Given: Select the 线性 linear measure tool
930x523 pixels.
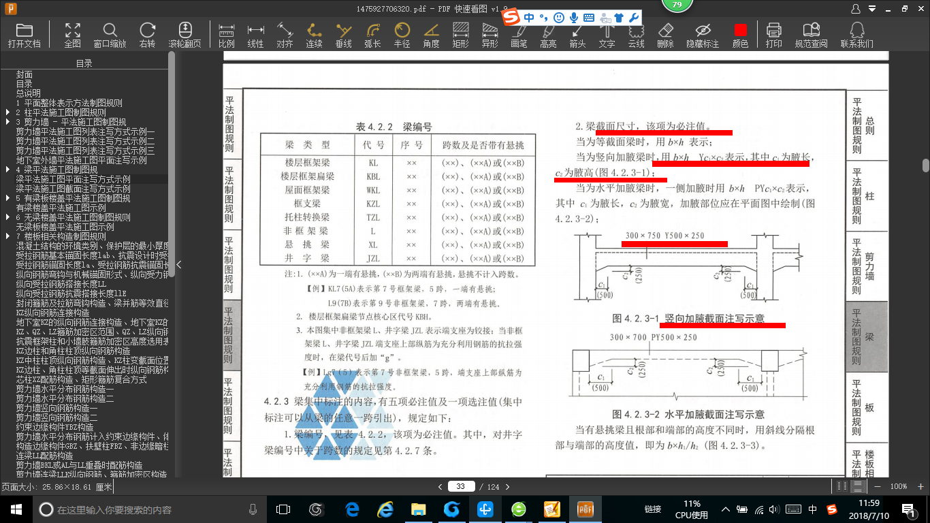Looking at the screenshot, I should tap(255, 35).
